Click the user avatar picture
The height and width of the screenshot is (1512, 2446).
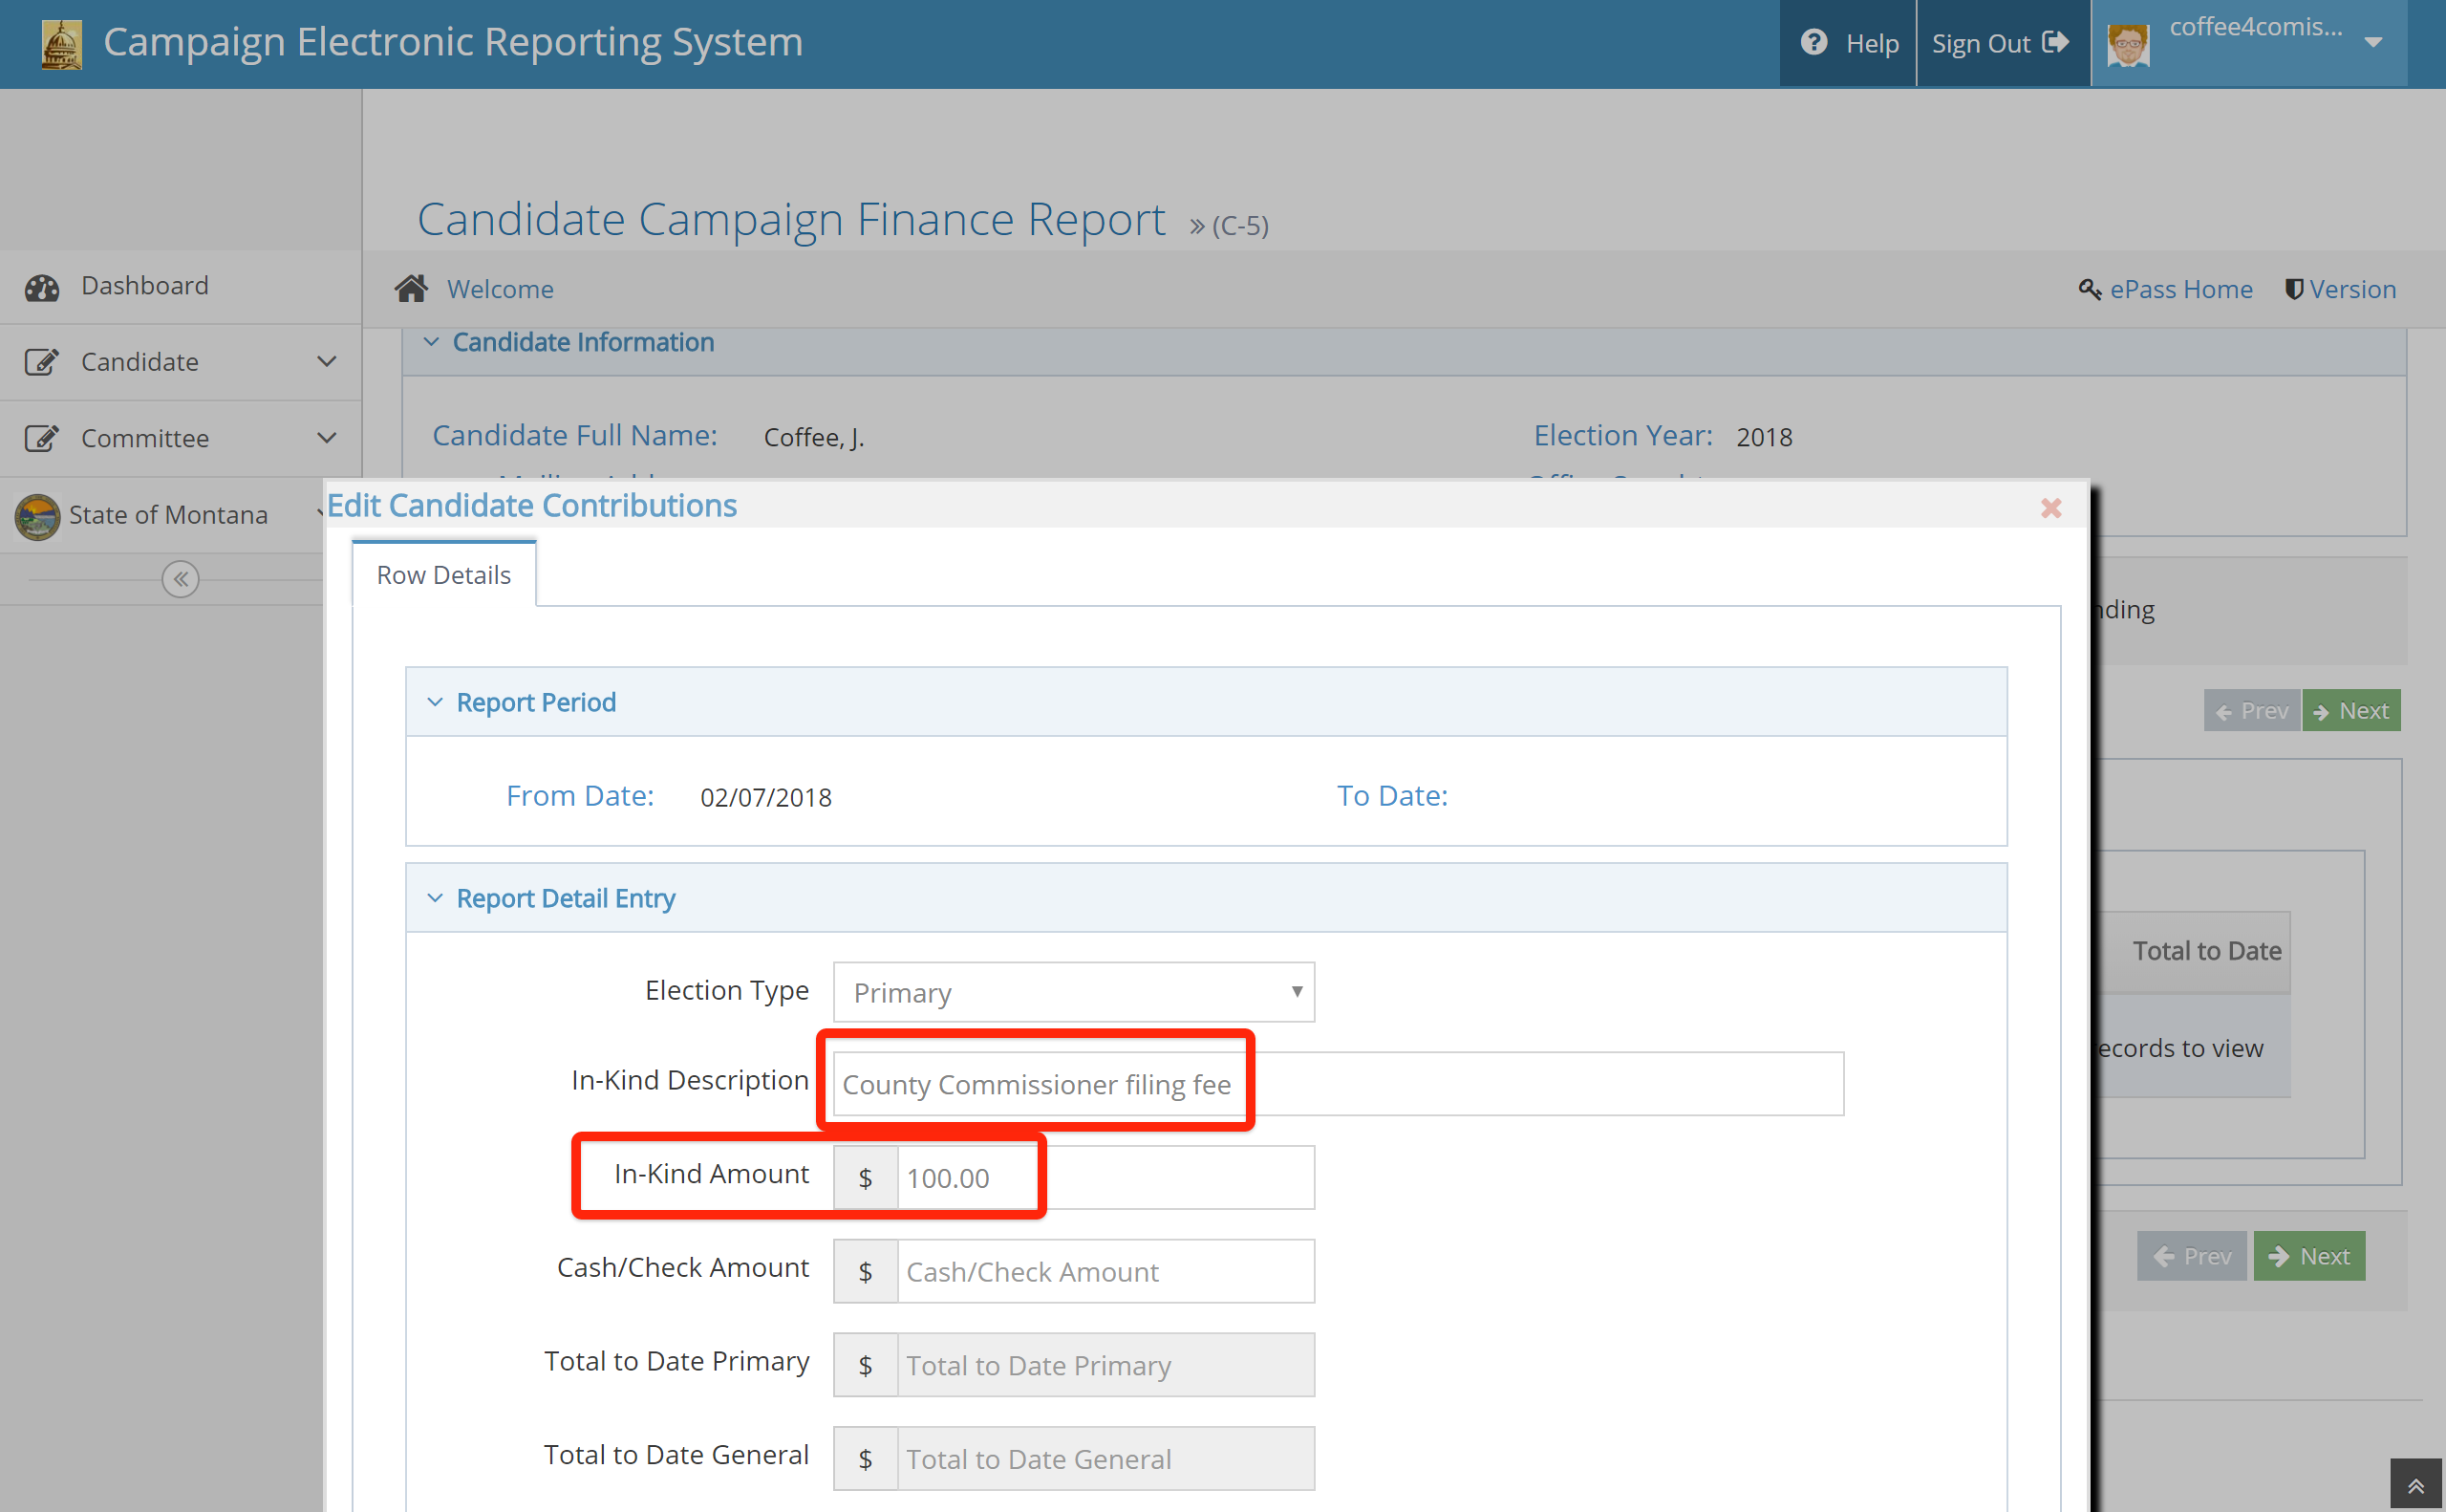(2128, 45)
